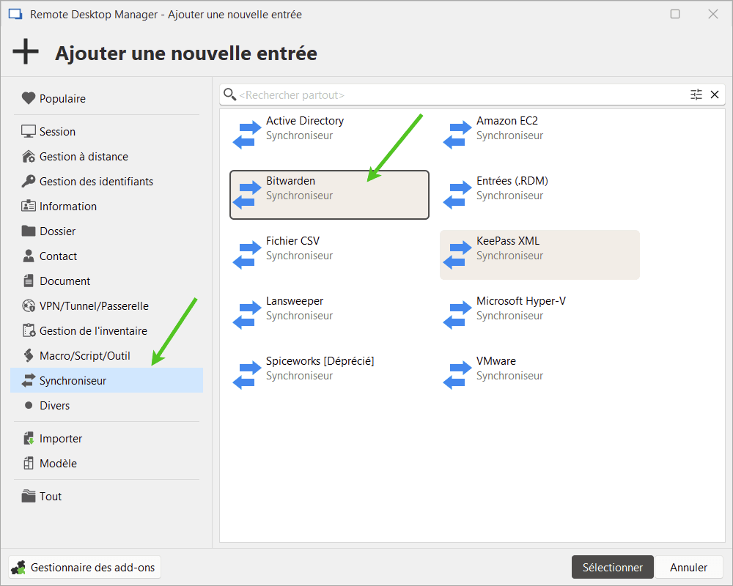
Task: Select the Entrées (.RDM) synchronizer
Action: 513,188
